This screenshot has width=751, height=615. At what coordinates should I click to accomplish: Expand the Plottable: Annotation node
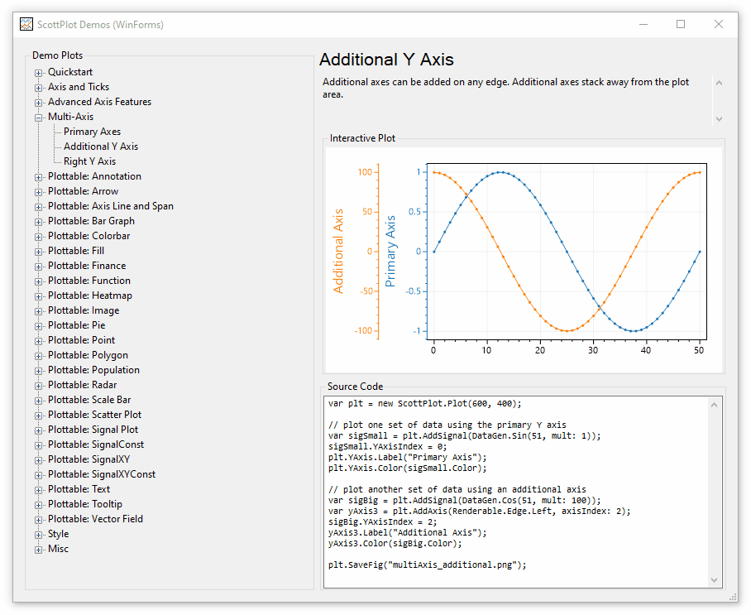(x=38, y=177)
